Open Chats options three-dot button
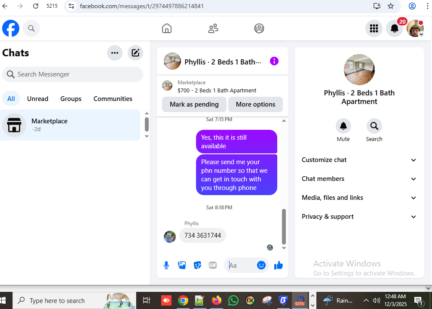432x309 pixels. (115, 53)
